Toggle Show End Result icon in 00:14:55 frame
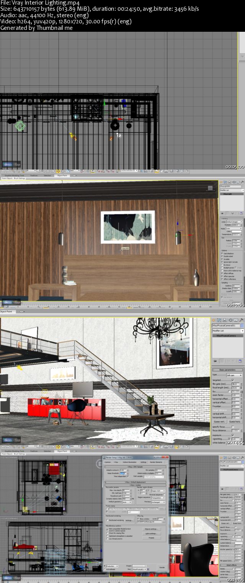This screenshot has width=245, height=583. point(222,361)
